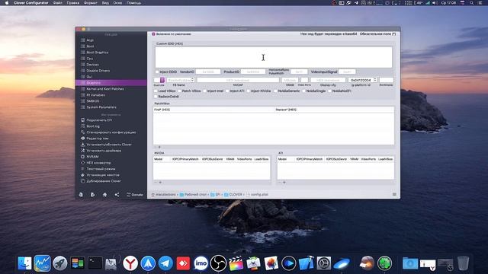Open Telegram from the Dock

[165, 263]
